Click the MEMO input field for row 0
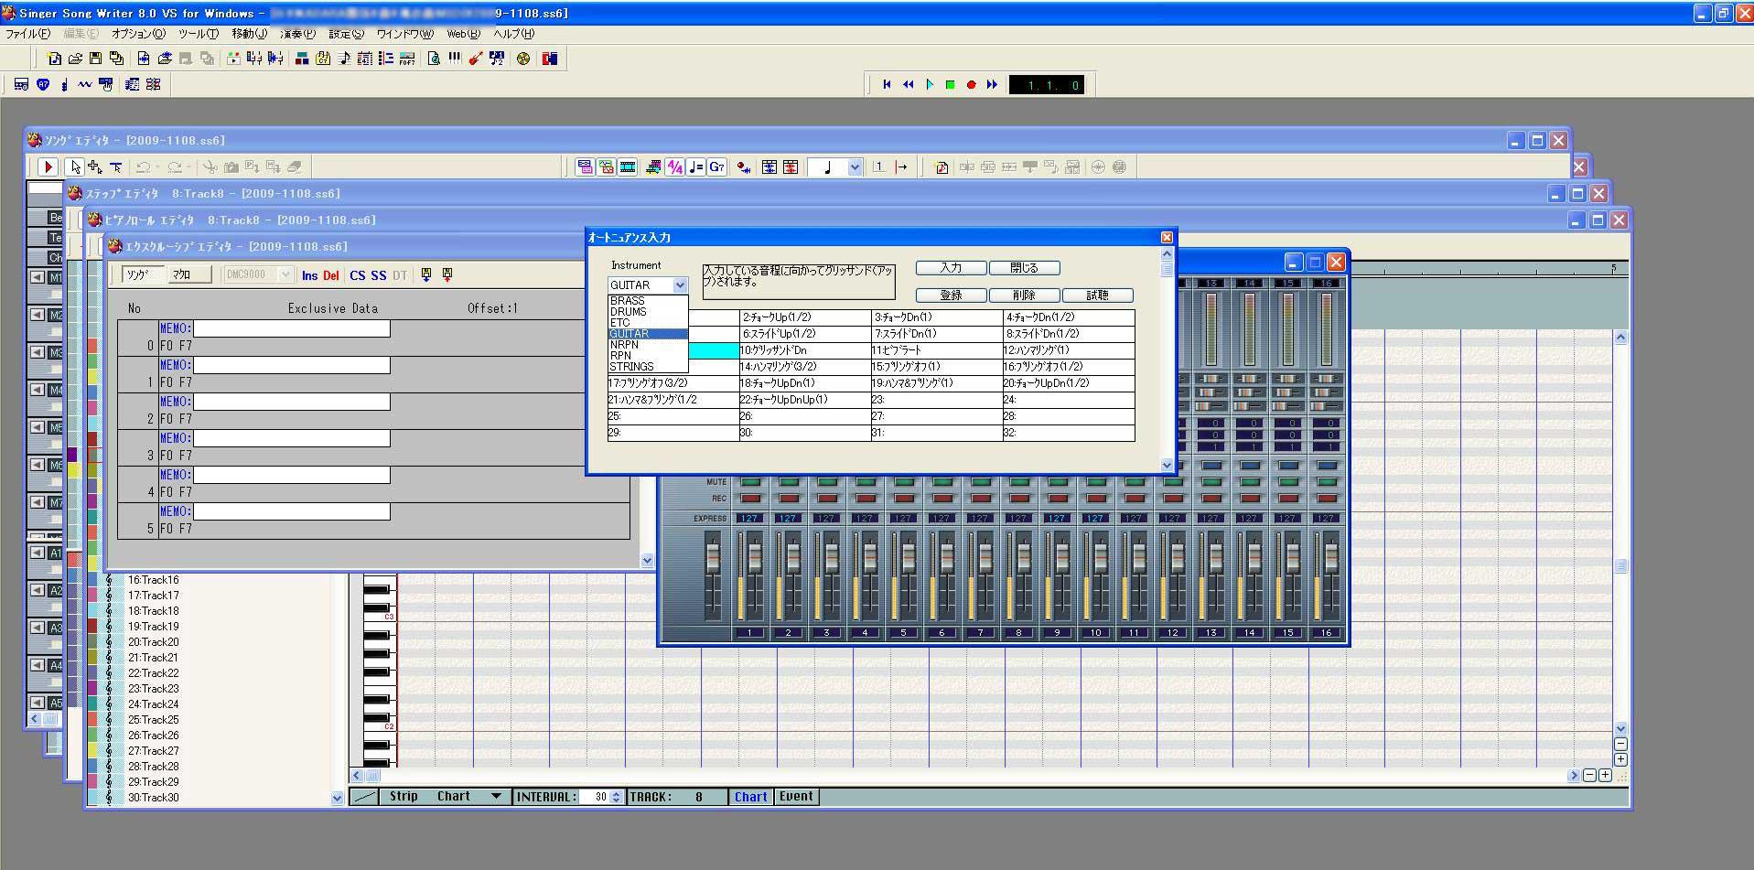Screen dimensions: 1754x870 tap(292, 328)
